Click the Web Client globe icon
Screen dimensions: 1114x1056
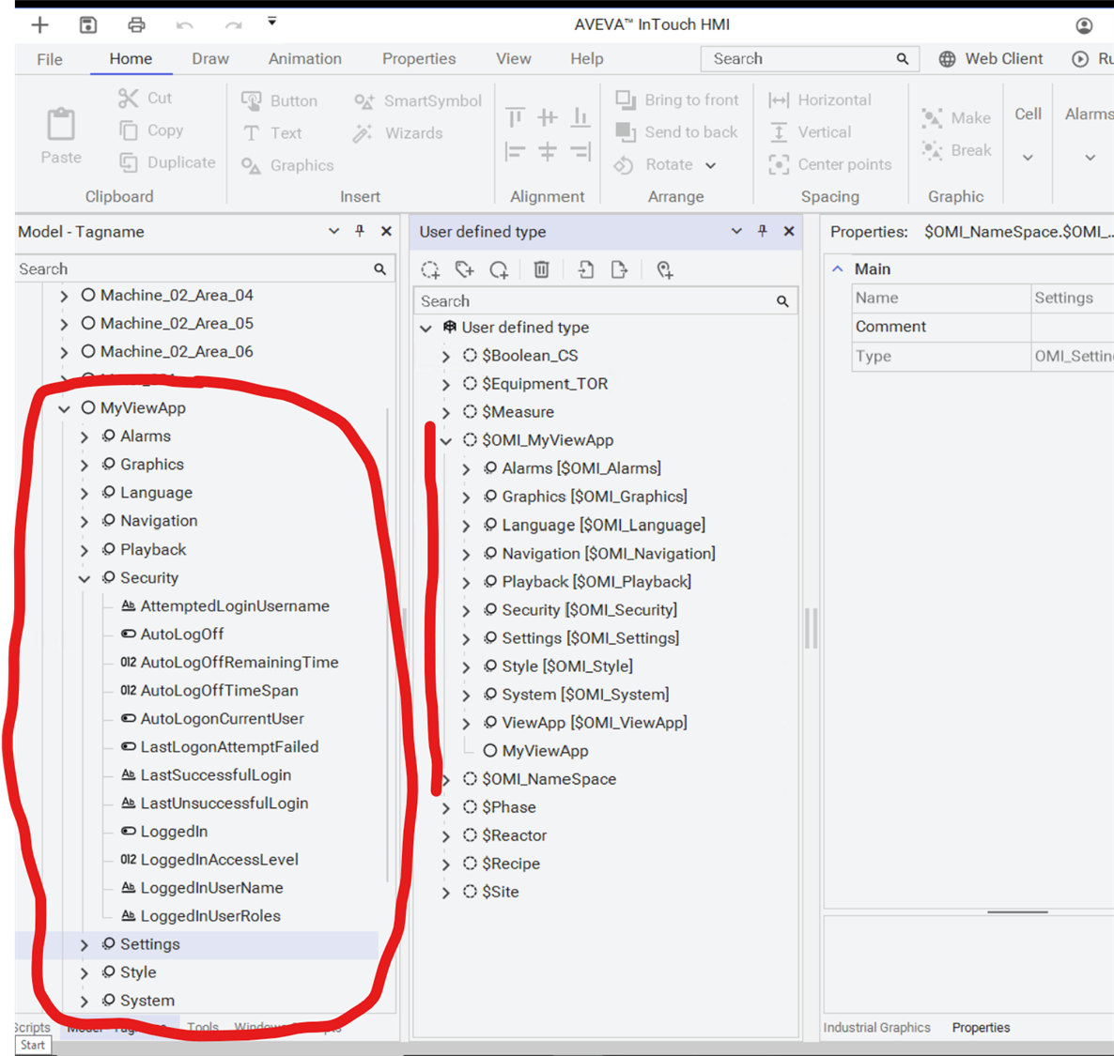tap(947, 59)
